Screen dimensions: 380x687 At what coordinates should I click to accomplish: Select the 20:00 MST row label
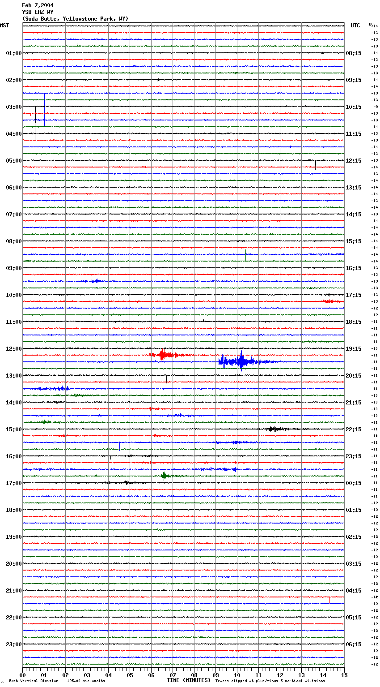click(13, 564)
